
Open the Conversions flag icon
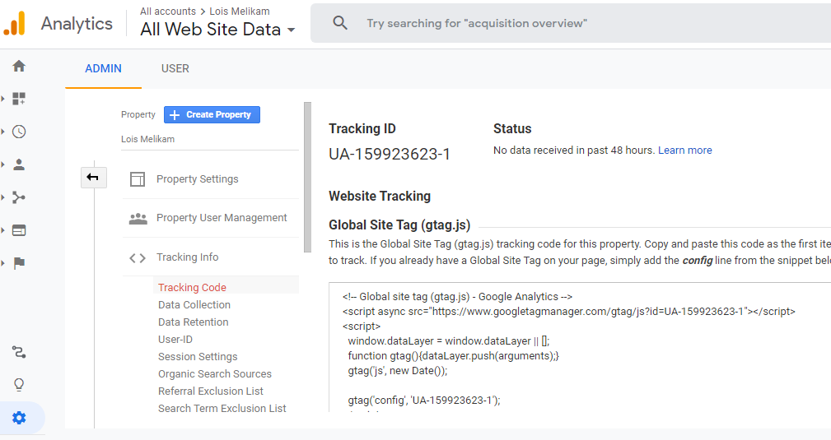19,263
